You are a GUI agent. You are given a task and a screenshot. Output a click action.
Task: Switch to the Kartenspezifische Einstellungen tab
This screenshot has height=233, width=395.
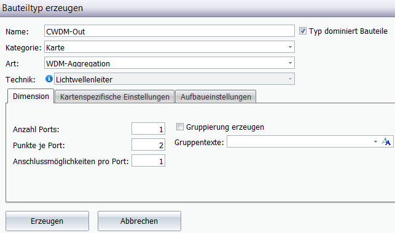pyautogui.click(x=115, y=97)
